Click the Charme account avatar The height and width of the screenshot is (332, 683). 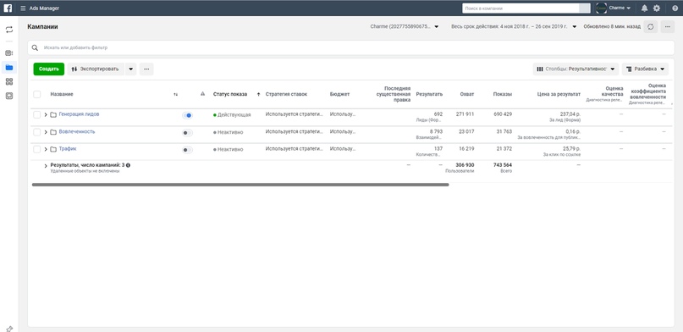click(601, 8)
